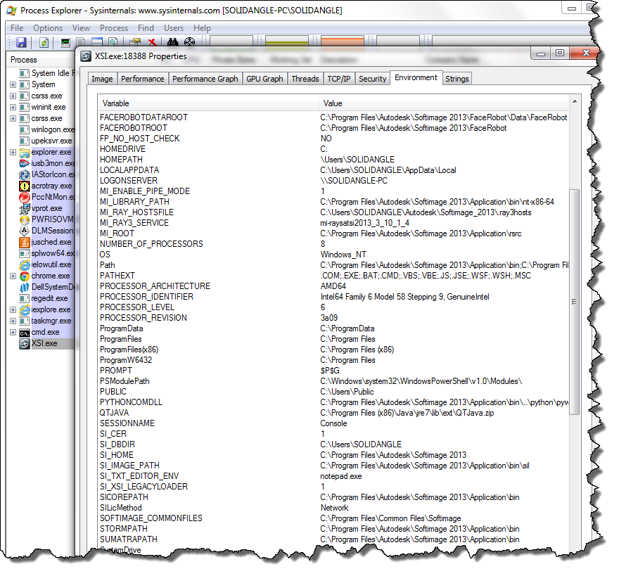The height and width of the screenshot is (576, 619).
Task: Select the XSI.exe process icon
Action: (25, 343)
